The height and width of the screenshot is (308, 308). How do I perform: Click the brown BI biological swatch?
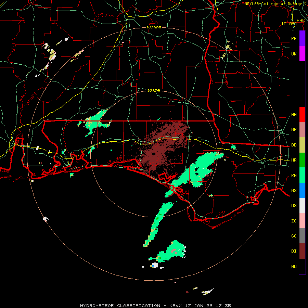[302, 251]
